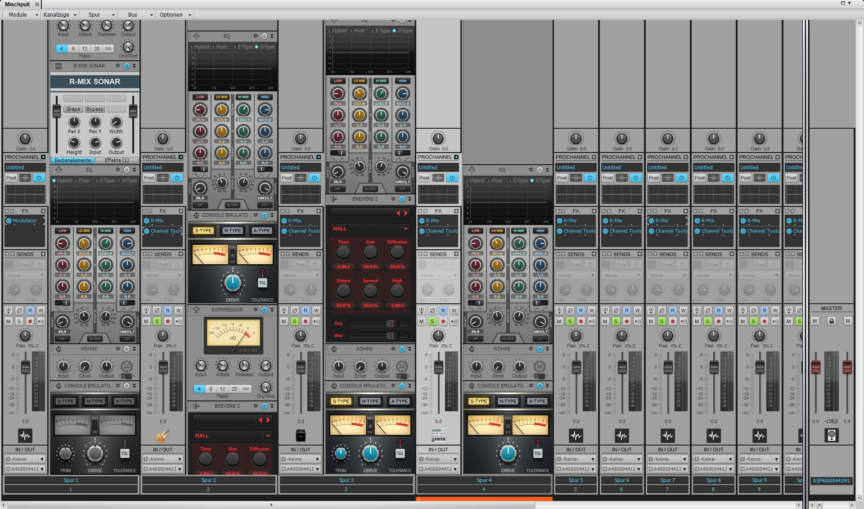Click Spur 1 waveform track icon
The image size is (864, 509).
tap(25, 436)
